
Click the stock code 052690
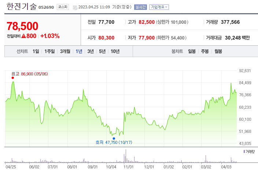46,7
